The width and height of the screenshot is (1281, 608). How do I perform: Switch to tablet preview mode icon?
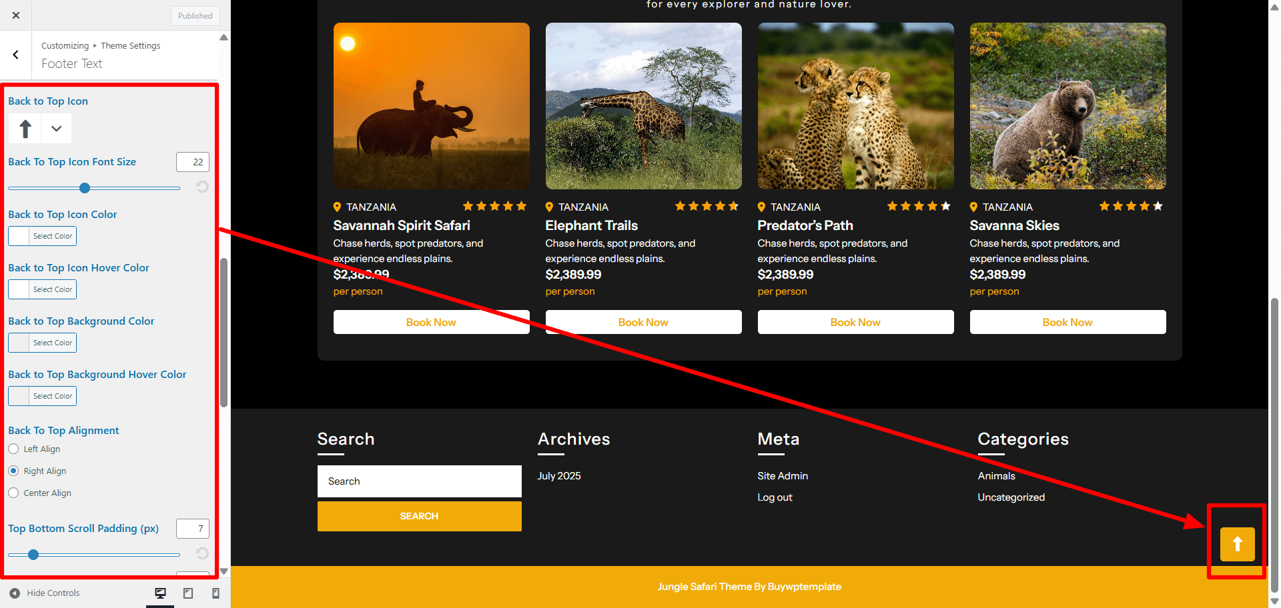tap(188, 593)
